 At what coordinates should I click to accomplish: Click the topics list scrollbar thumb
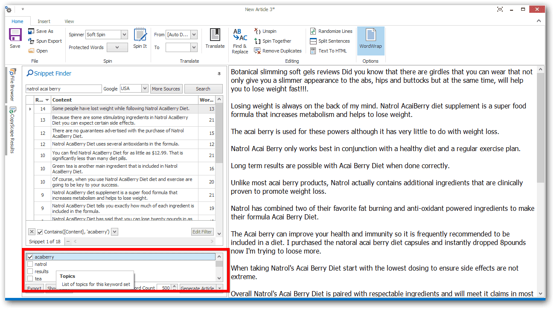(219, 264)
